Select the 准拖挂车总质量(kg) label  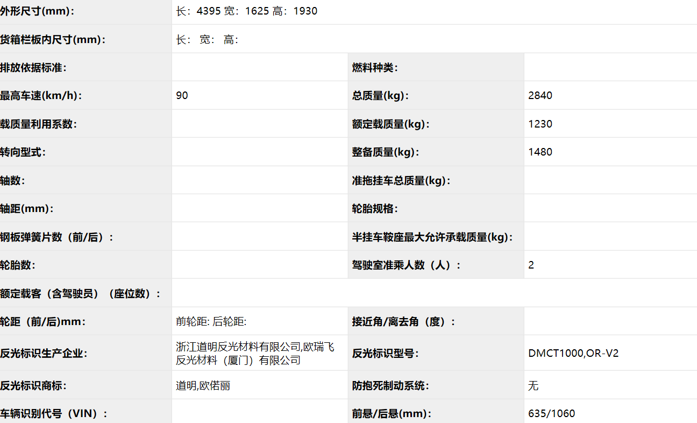401,181
